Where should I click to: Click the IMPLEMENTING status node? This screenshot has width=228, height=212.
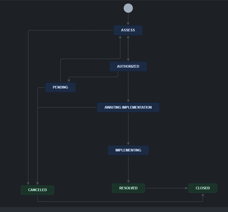(128, 150)
